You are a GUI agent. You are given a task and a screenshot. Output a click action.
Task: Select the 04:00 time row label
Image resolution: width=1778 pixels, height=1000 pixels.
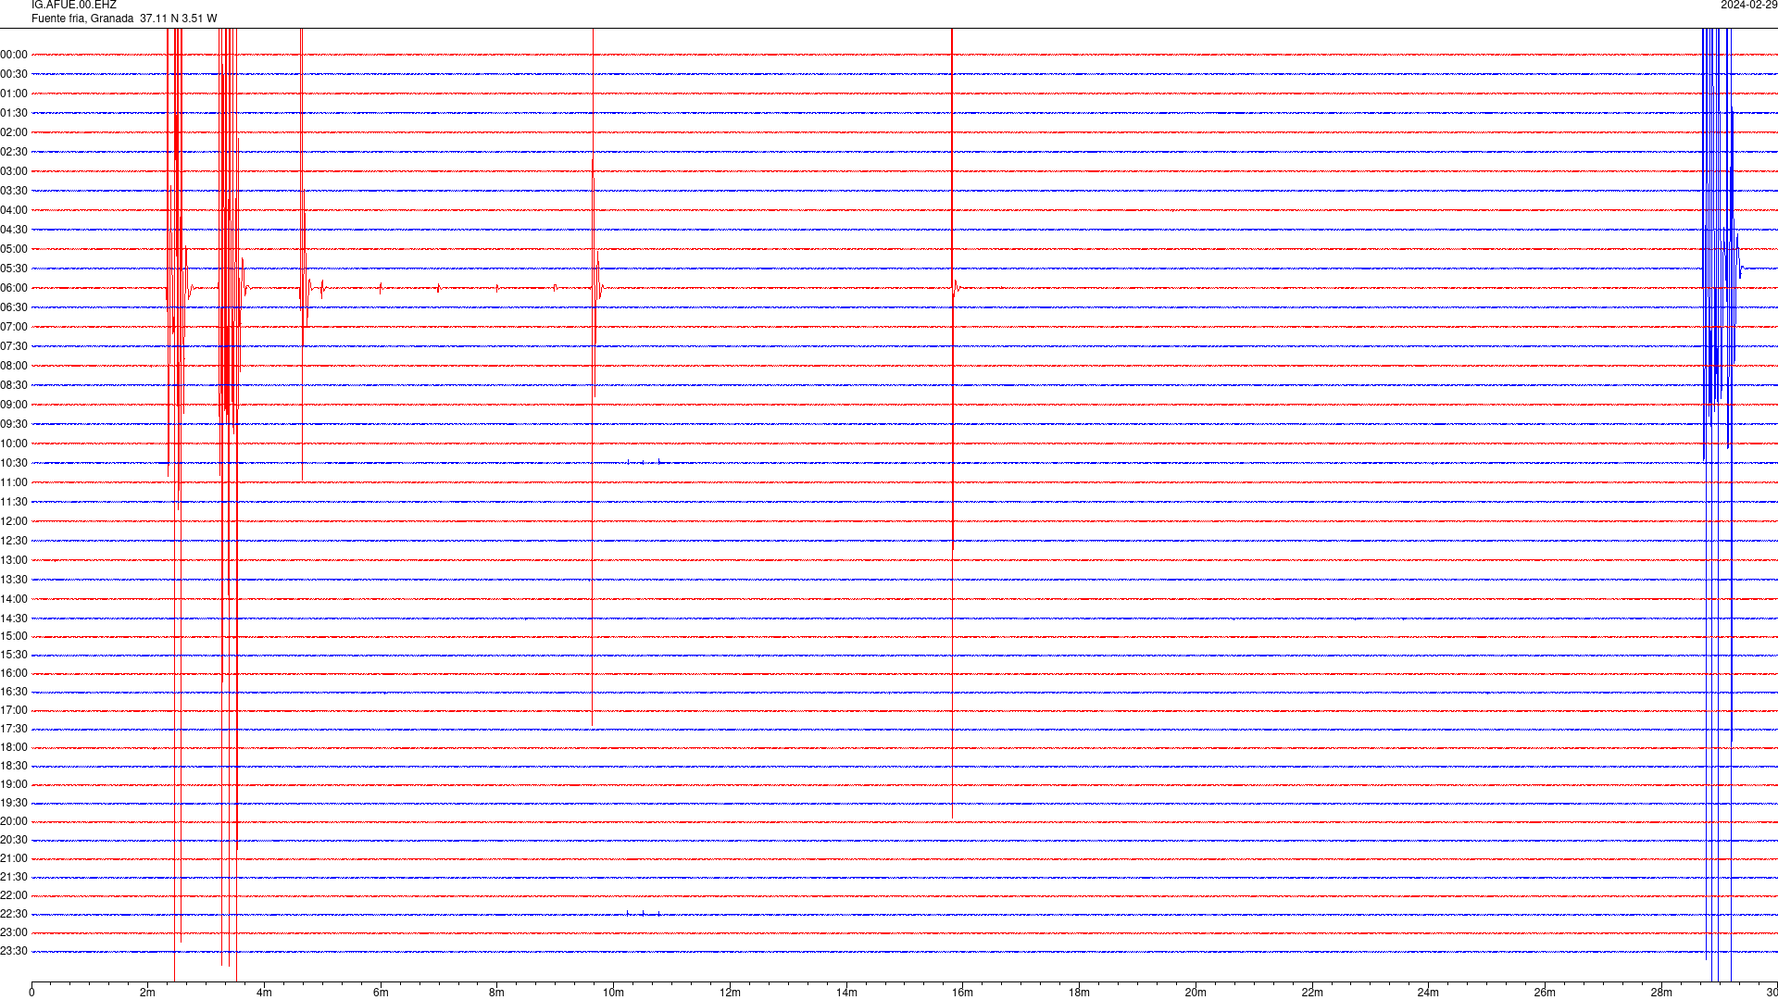(x=14, y=210)
